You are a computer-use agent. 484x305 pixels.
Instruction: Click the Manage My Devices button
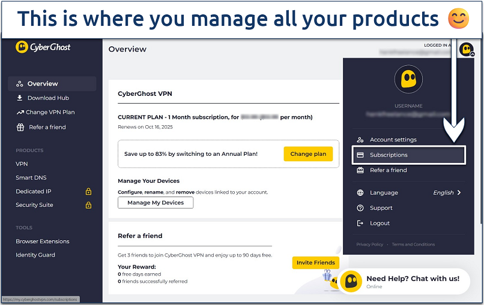(156, 203)
